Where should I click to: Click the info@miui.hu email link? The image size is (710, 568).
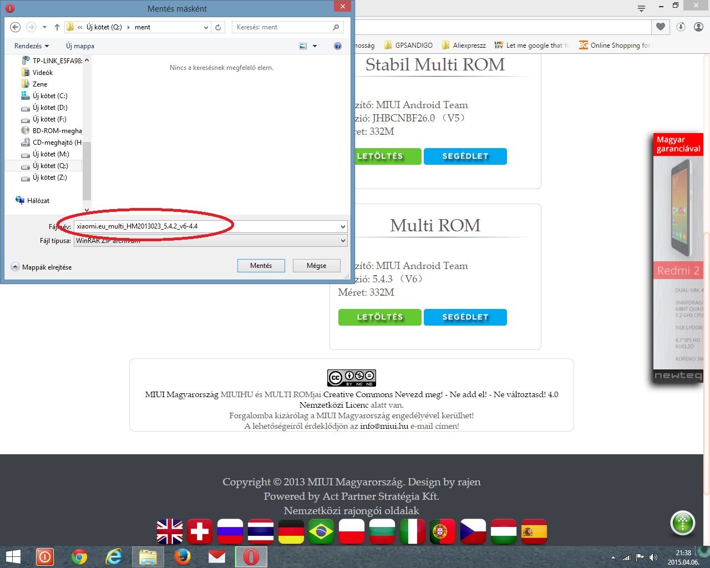pyautogui.click(x=384, y=426)
